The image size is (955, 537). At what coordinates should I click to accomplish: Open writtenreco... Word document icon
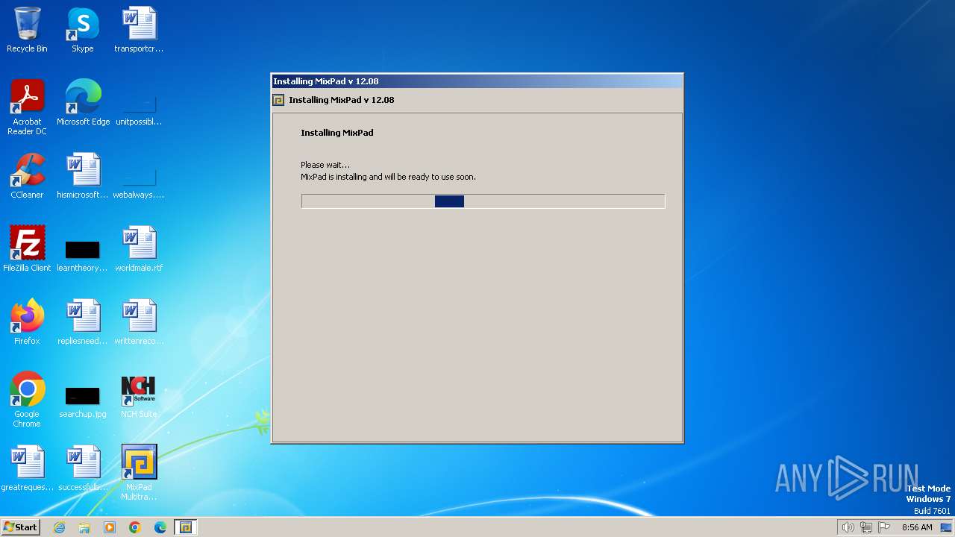click(x=139, y=322)
